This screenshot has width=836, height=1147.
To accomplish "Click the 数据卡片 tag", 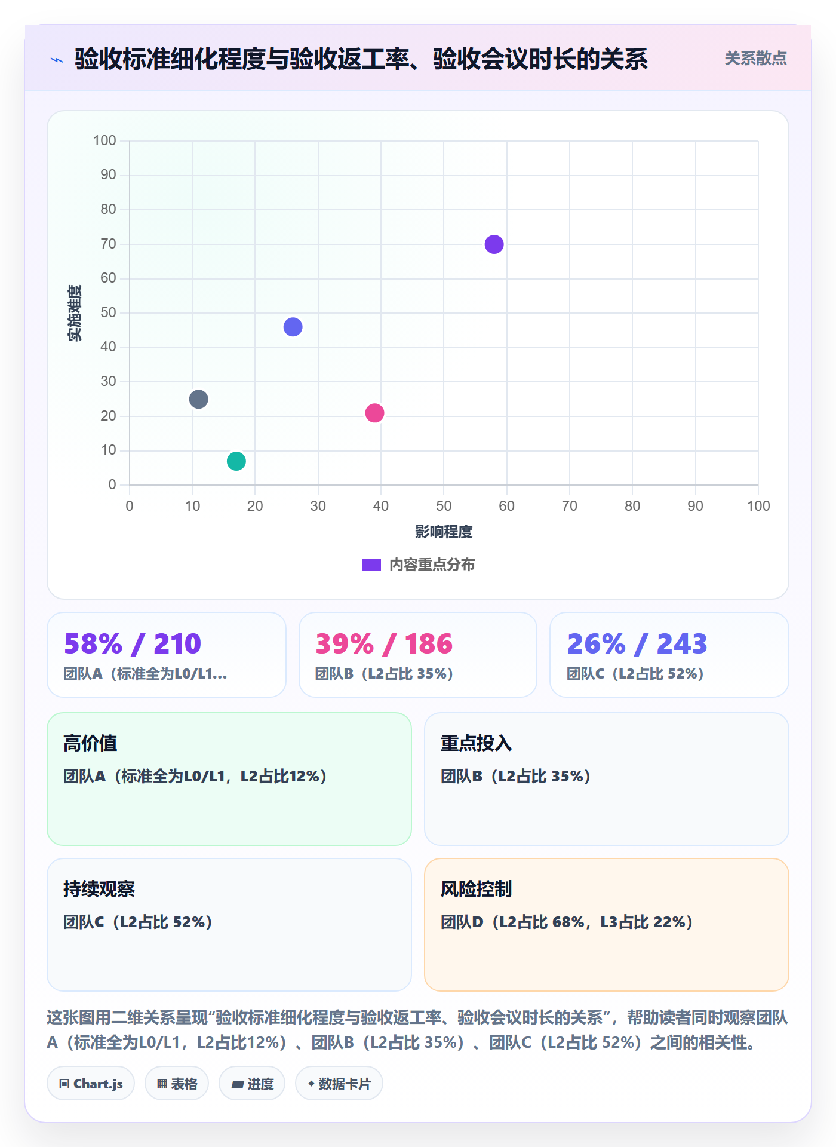I will tap(339, 1084).
